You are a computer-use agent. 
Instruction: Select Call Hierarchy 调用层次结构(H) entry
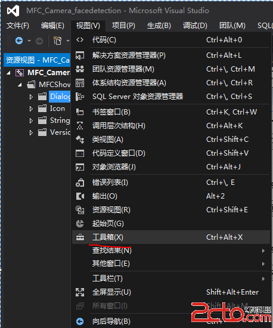tap(171, 126)
